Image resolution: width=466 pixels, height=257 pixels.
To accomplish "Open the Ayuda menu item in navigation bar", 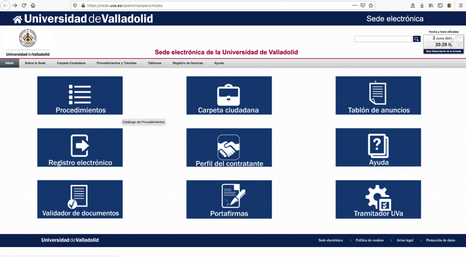I will (219, 63).
